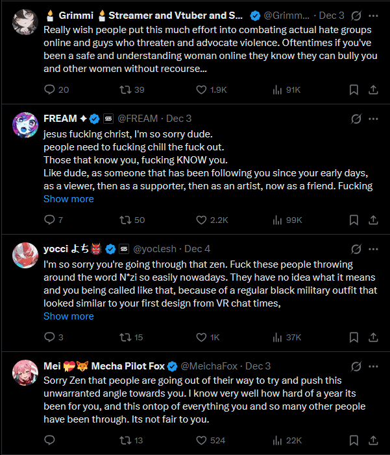Expand FREAM's post with Show more
This screenshot has height=455, width=390.
tap(68, 199)
